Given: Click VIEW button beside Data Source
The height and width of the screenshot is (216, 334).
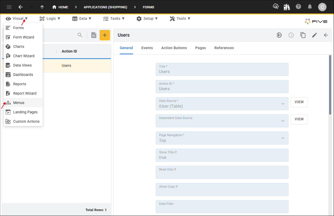Looking at the screenshot, I should 299,102.
